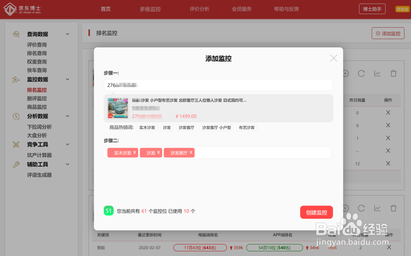Select the 竞争工具 scissors icon
Viewport: 411px width, 256px height.
[x=16, y=144]
